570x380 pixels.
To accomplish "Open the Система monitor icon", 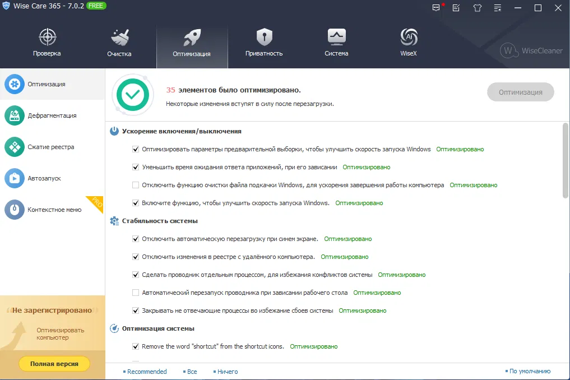I will (337, 37).
